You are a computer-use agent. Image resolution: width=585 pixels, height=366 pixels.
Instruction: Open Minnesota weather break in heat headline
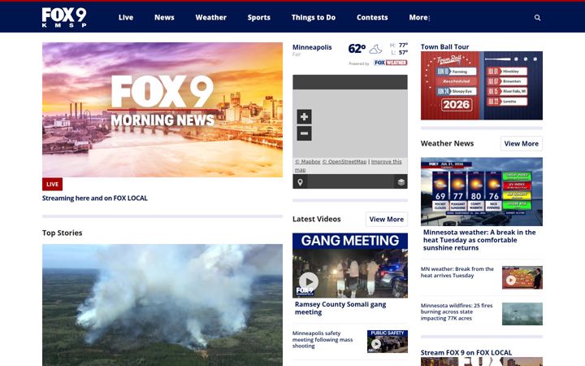pyautogui.click(x=479, y=240)
